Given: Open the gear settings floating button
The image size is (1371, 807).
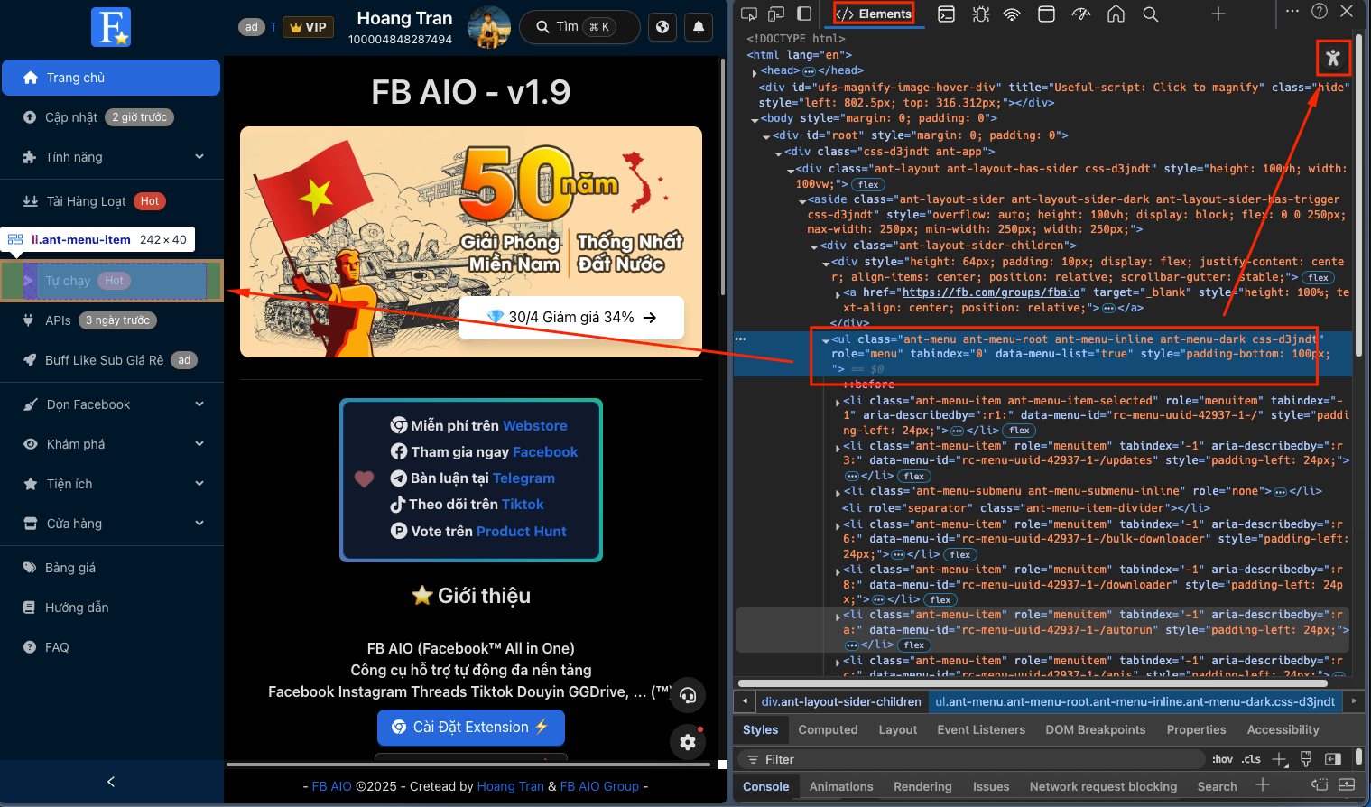Looking at the screenshot, I should [x=688, y=742].
